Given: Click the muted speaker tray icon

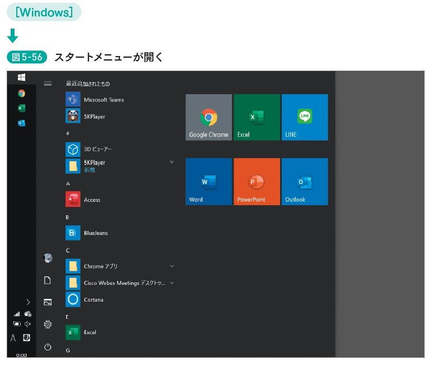Looking at the screenshot, I should (x=27, y=324).
